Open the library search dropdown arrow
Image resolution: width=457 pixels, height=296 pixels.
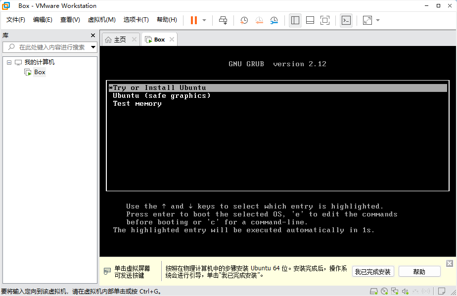(93, 47)
